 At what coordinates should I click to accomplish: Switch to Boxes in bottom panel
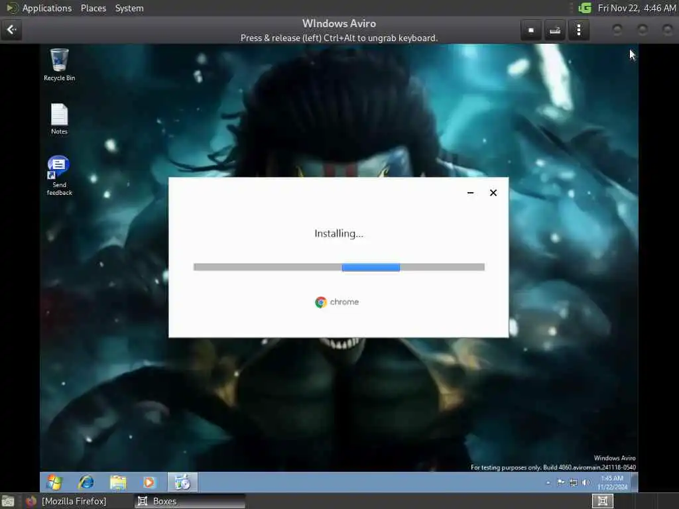point(190,501)
